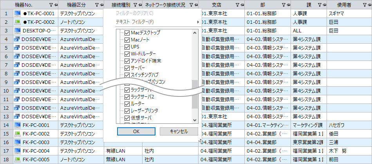Pin the 機器No. column
The height and width of the screenshot is (164, 372).
55,5
